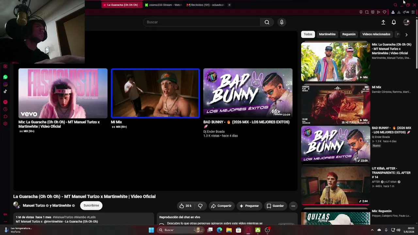Image resolution: width=418 pixels, height=235 pixels.
Task: Open sidebar Mi Mix thumbnail
Action: pyautogui.click(x=335, y=104)
